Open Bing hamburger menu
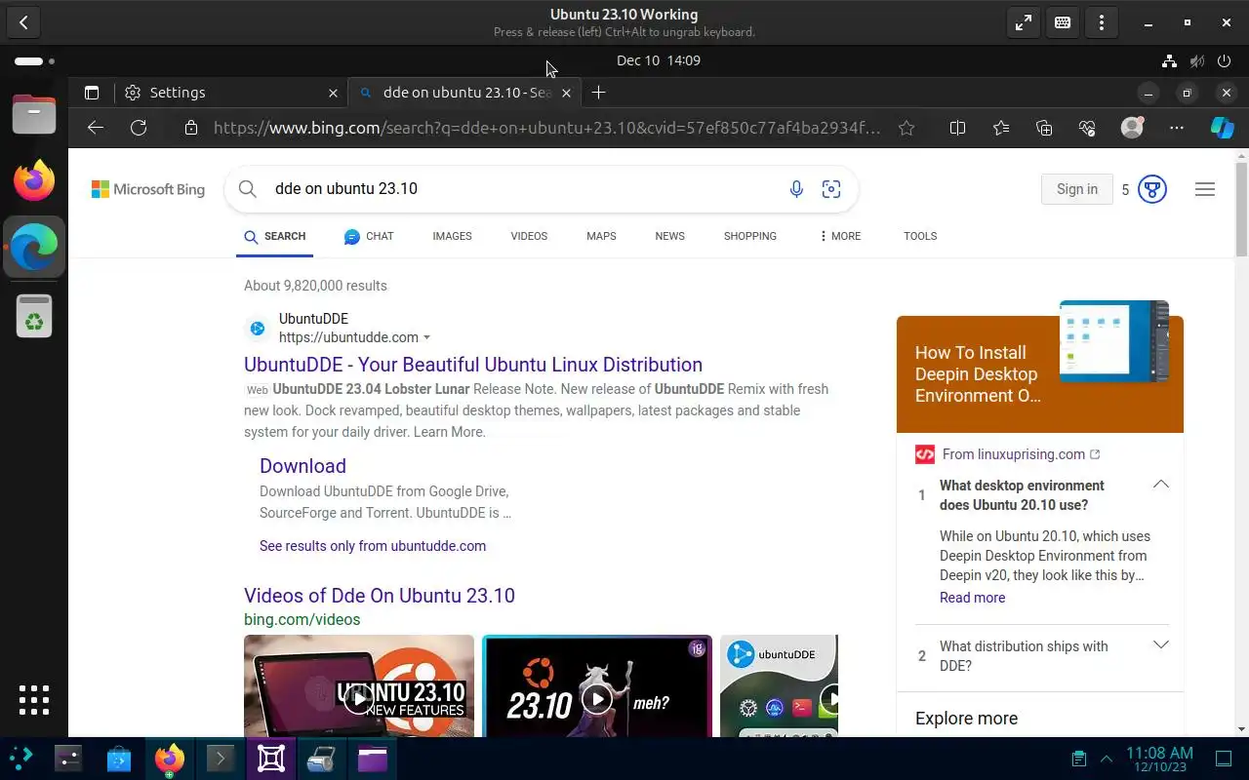Screen dimensions: 1249x780 1205,189
